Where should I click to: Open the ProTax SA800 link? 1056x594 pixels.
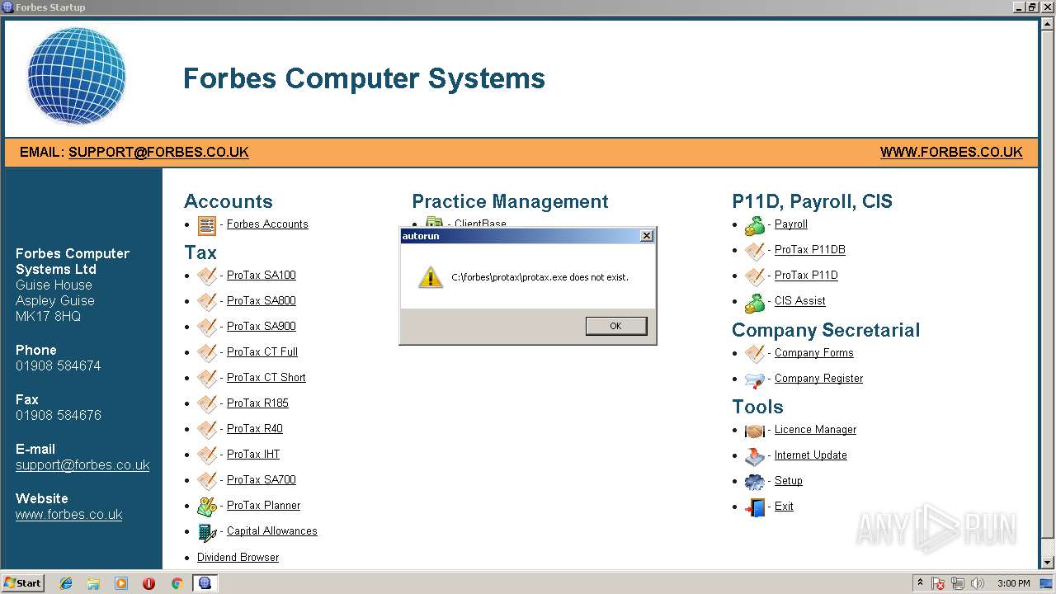pos(262,301)
